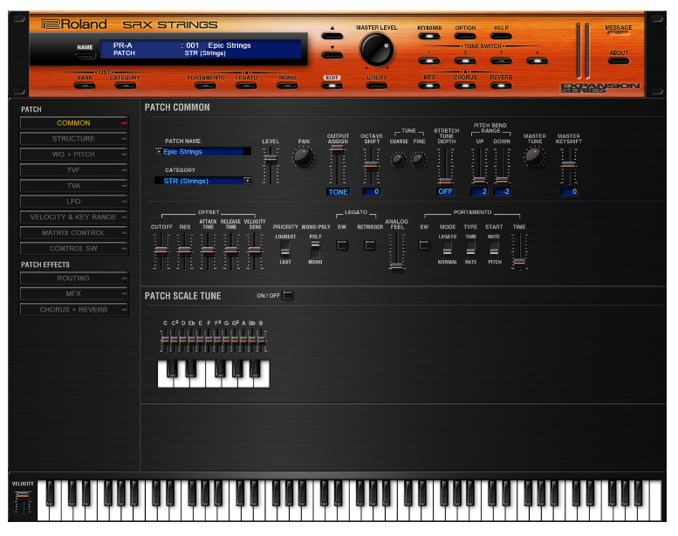The width and height of the screenshot is (678, 536).
Task: Flip the Mono/Poly switch
Action: click(x=315, y=249)
